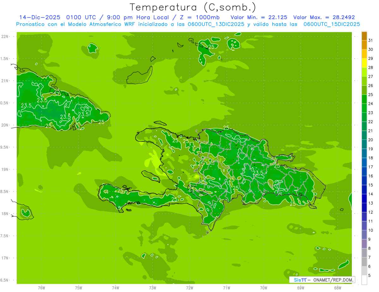This screenshot has height=292, width=379.
Task: Click the colorbar scale label "27"
Action: 371,77
